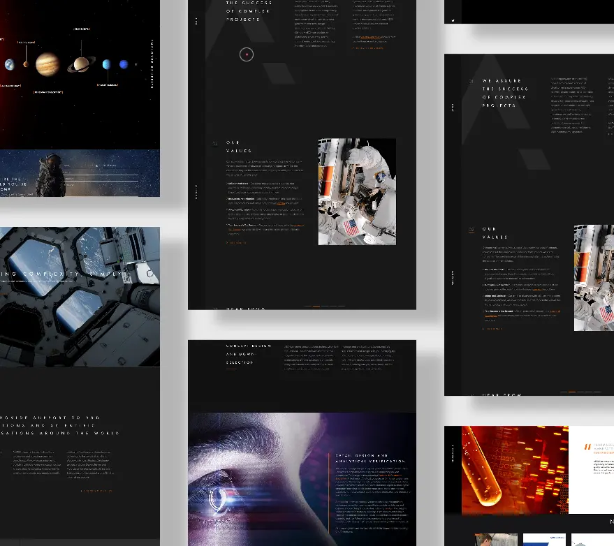Select the blue Neptune planet
The width and height of the screenshot is (614, 546).
click(x=124, y=65)
